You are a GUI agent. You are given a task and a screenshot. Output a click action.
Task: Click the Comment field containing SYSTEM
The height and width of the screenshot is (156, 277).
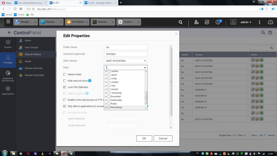tap(125, 54)
